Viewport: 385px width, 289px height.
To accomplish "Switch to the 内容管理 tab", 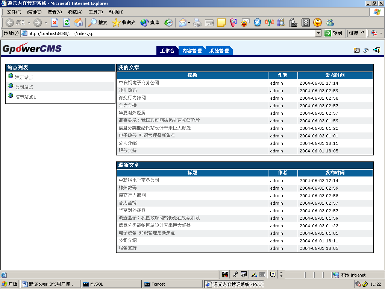I will 192,50.
